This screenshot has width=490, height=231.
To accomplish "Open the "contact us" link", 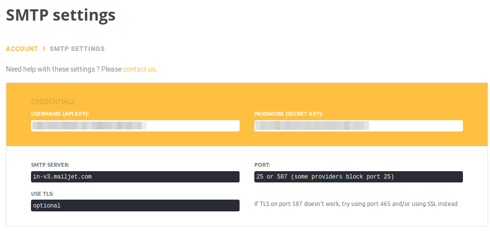I will point(139,69).
